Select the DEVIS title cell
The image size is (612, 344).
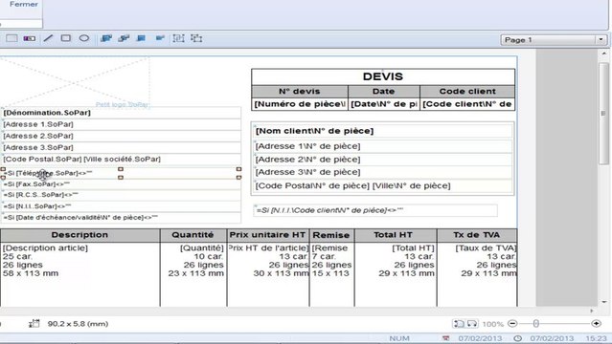point(383,76)
